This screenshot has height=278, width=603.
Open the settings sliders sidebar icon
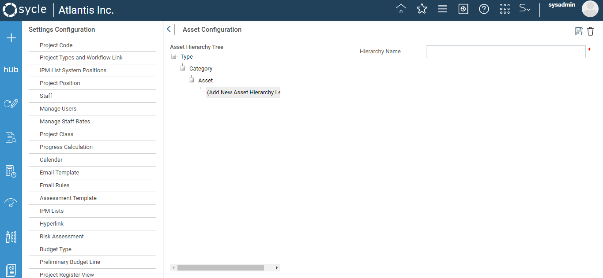point(11,237)
